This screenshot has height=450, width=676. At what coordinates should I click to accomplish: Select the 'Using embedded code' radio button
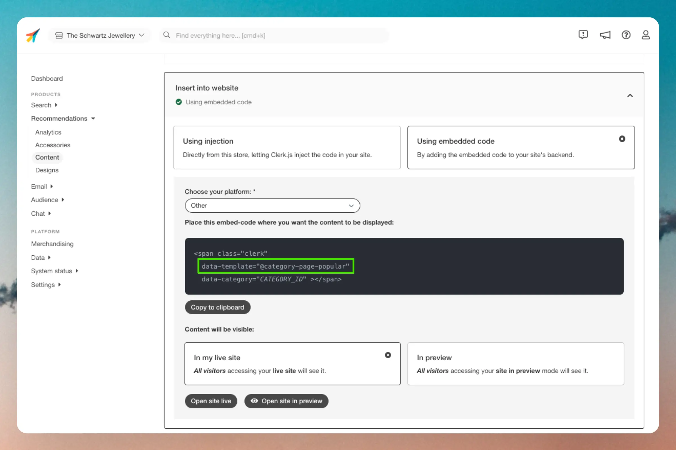tap(622, 139)
